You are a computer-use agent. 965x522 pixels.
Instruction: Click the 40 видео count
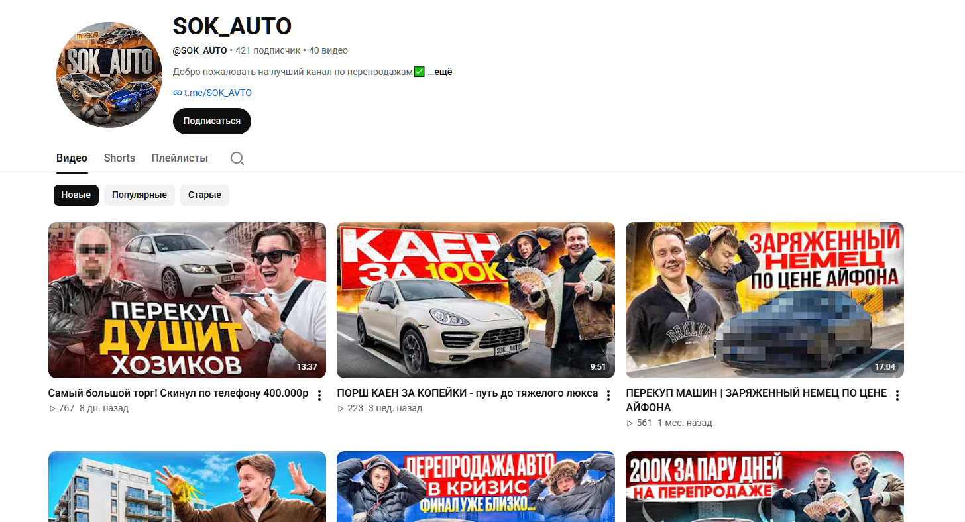point(328,50)
